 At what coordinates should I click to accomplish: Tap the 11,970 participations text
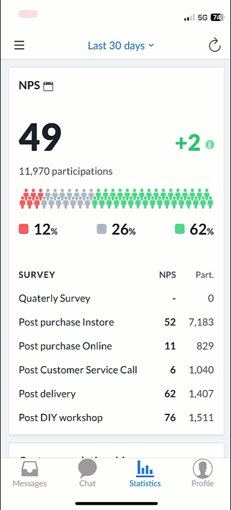click(x=66, y=171)
